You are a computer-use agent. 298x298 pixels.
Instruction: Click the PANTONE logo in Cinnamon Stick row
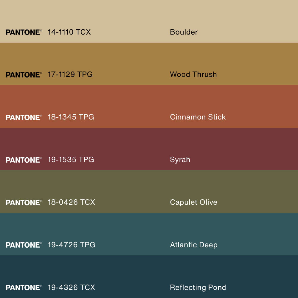coord(24,117)
